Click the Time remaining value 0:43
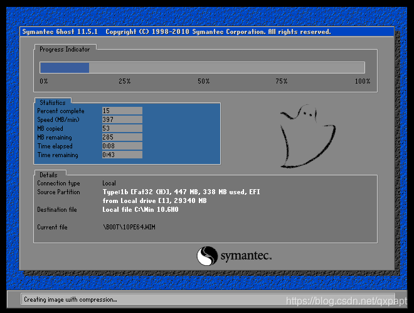414x313 pixels. [122, 155]
